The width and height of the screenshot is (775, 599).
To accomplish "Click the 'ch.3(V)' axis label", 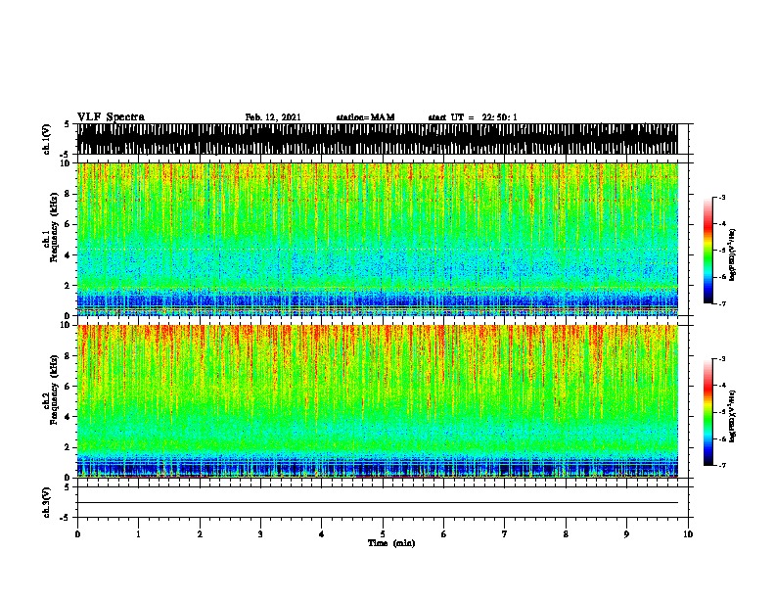I will point(46,502).
